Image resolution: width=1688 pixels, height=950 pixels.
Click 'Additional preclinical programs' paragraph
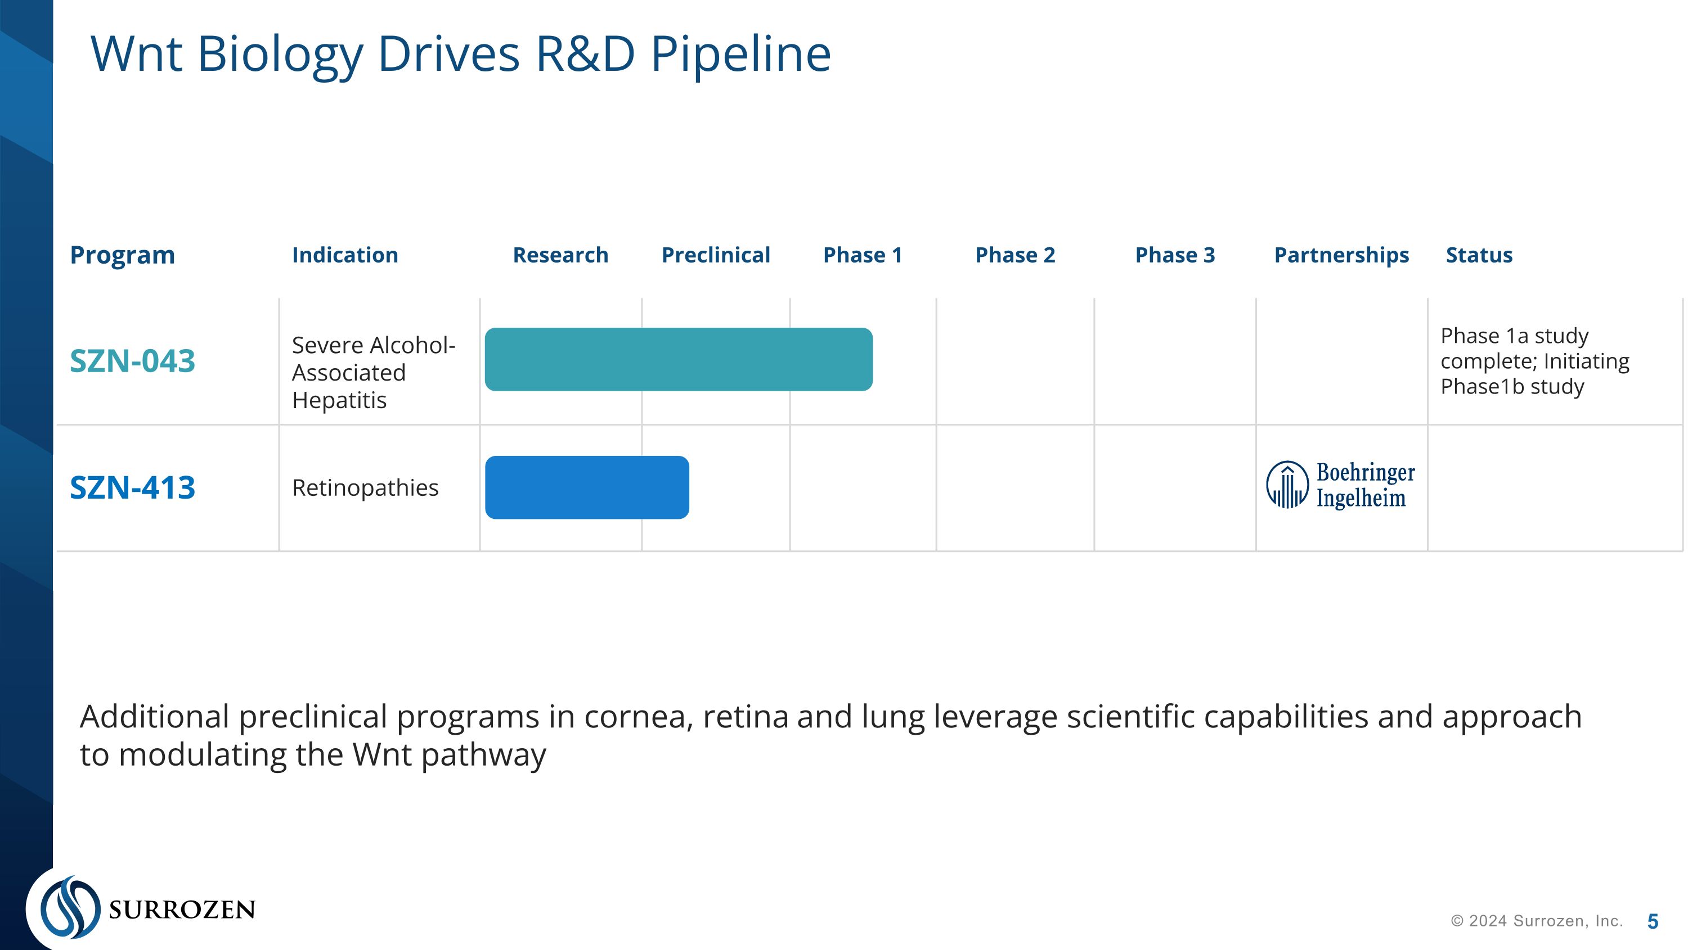point(830,735)
